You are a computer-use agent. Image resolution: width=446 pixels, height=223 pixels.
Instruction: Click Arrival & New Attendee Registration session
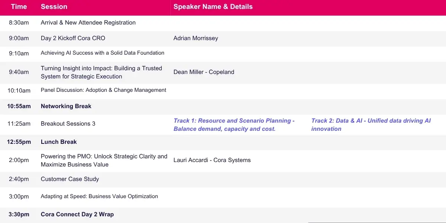88,23
